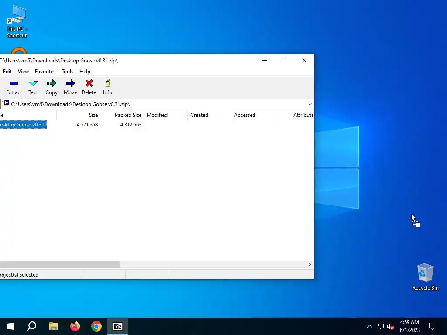Open the network status tray icon
Image resolution: width=447 pixels, height=335 pixels.
point(380,326)
